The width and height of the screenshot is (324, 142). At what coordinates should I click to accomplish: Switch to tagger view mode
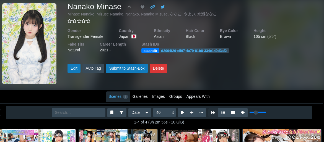[243, 112]
